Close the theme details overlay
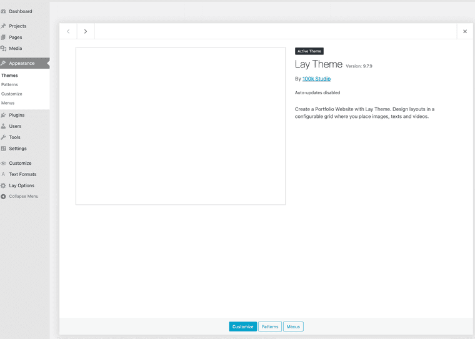Image resolution: width=475 pixels, height=339 pixels. tap(464, 31)
